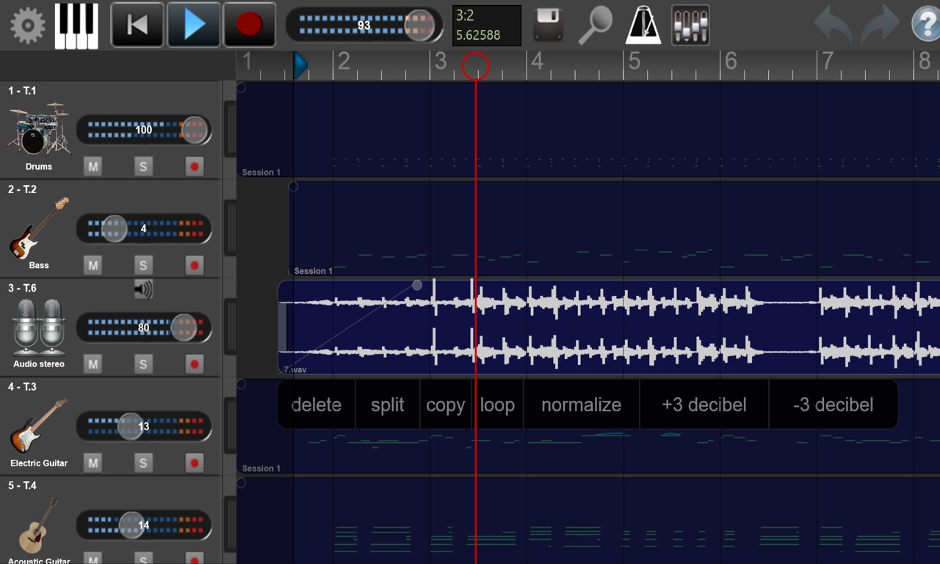940x564 pixels.
Task: Click the Drums track side handle
Action: pyautogui.click(x=230, y=130)
